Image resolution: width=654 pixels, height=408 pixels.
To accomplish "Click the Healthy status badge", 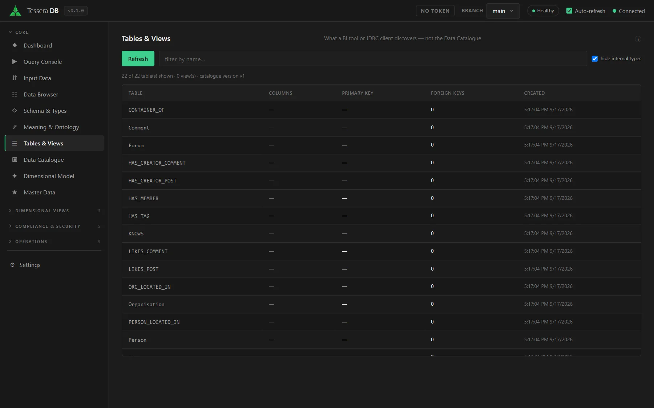I will [543, 11].
